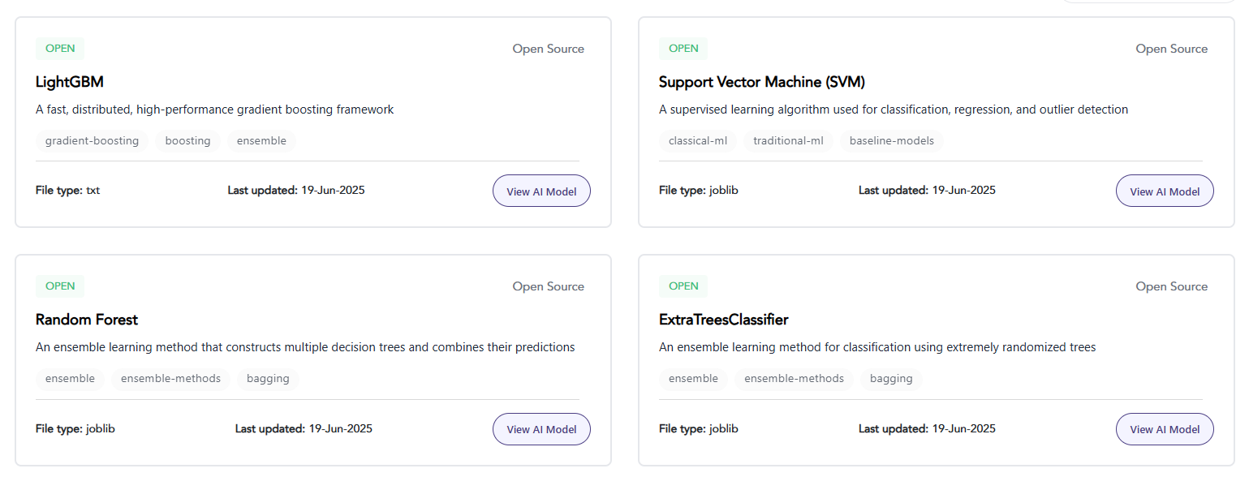Click the ensemble tag on LightGBM card
This screenshot has height=477, width=1249.
[x=261, y=141]
